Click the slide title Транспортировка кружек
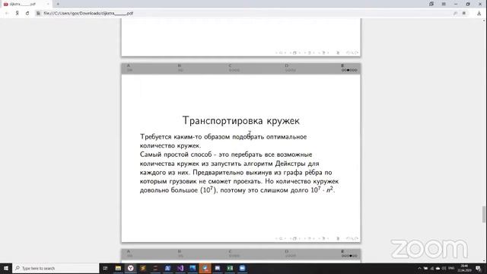Screen dimensions: 487x274 coord(241,121)
